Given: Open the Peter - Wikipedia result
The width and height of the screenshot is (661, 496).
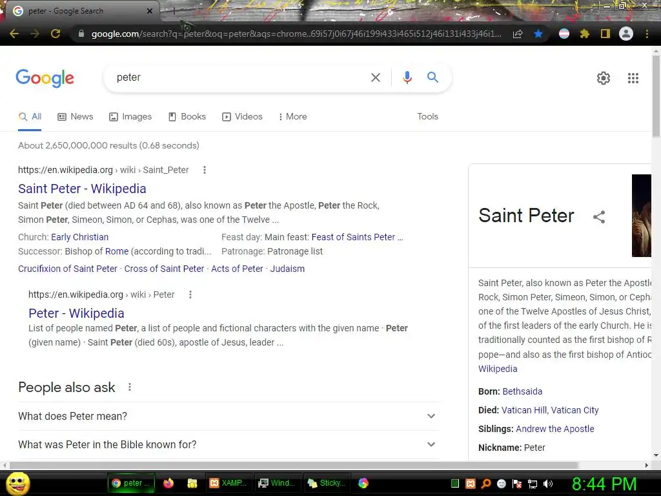Looking at the screenshot, I should pos(76,313).
